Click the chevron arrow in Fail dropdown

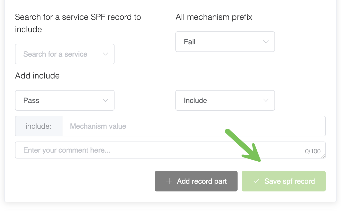(266, 42)
